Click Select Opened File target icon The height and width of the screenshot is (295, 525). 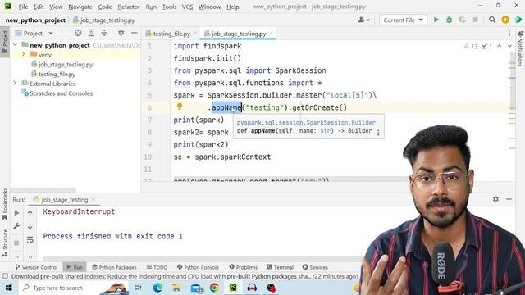coord(78,33)
